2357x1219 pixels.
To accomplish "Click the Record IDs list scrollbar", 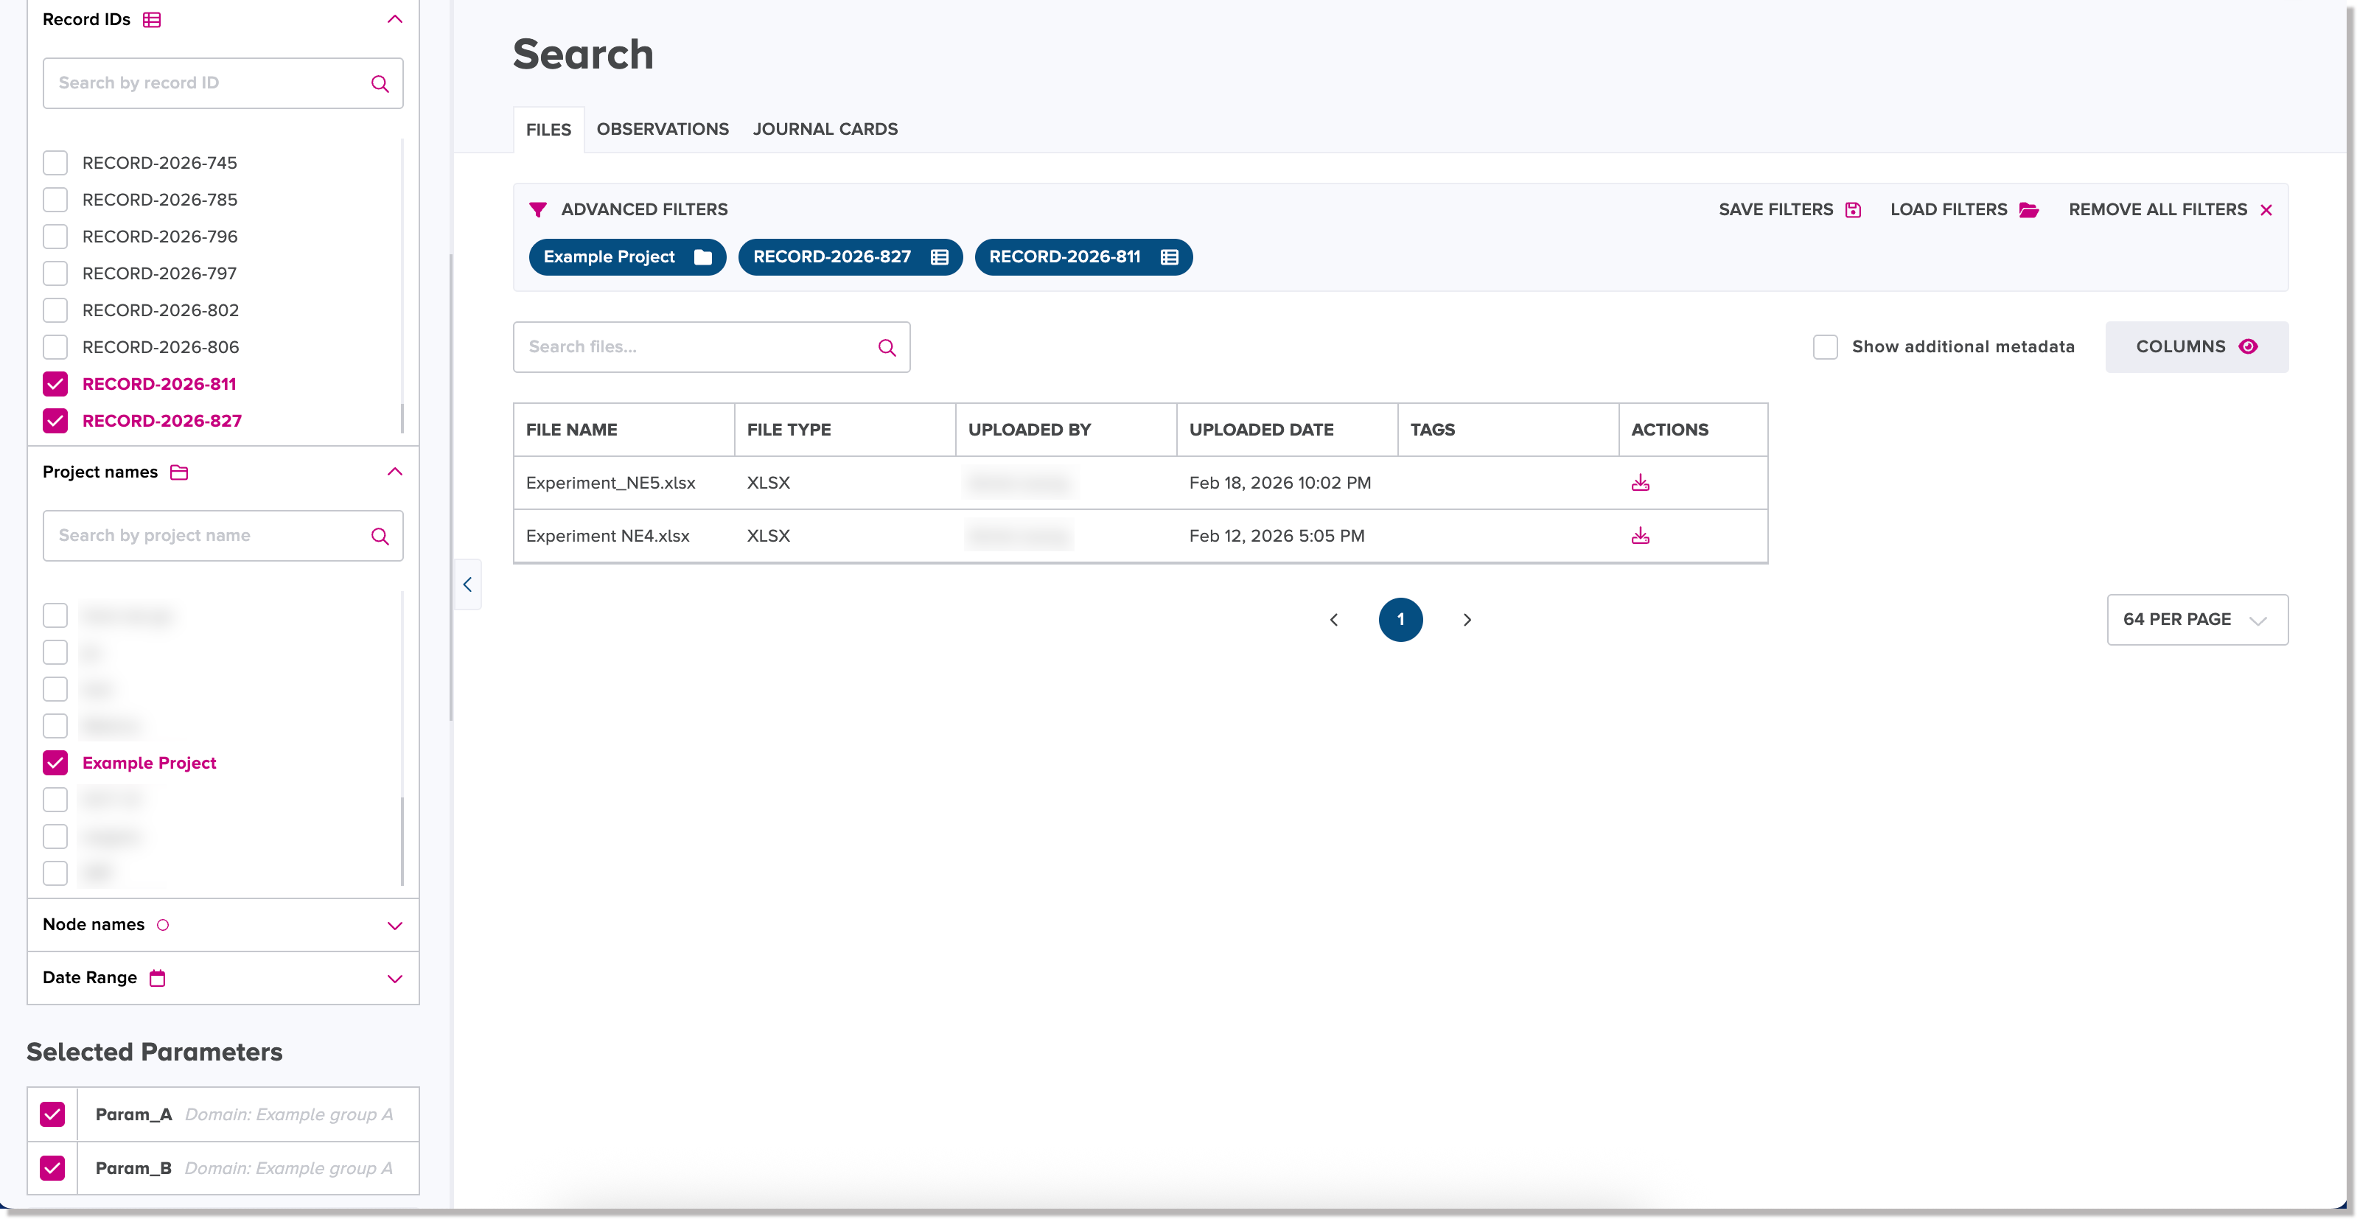I will [x=402, y=417].
